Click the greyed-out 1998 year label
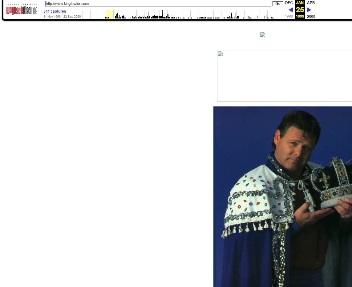352x287 pixels. [x=289, y=17]
